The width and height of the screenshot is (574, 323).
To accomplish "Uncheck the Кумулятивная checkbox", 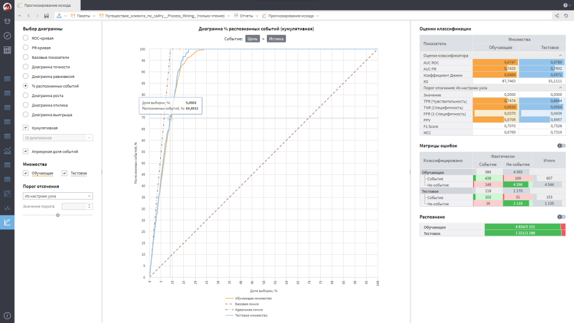I will pyautogui.click(x=26, y=127).
